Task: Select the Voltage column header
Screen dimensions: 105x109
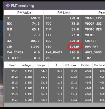Action: (26, 65)
